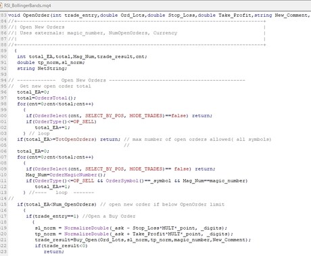The width and height of the screenshot is (311, 256).
Task: Place cursor on 'int total_EA,total,Mag_Num,trade_result,cnt;' line
Action: [x=82, y=57]
